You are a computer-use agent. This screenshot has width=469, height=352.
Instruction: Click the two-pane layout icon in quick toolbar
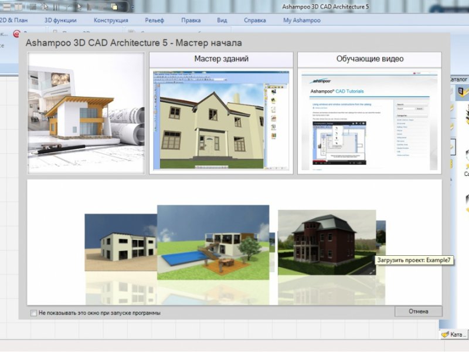tap(19, 6)
